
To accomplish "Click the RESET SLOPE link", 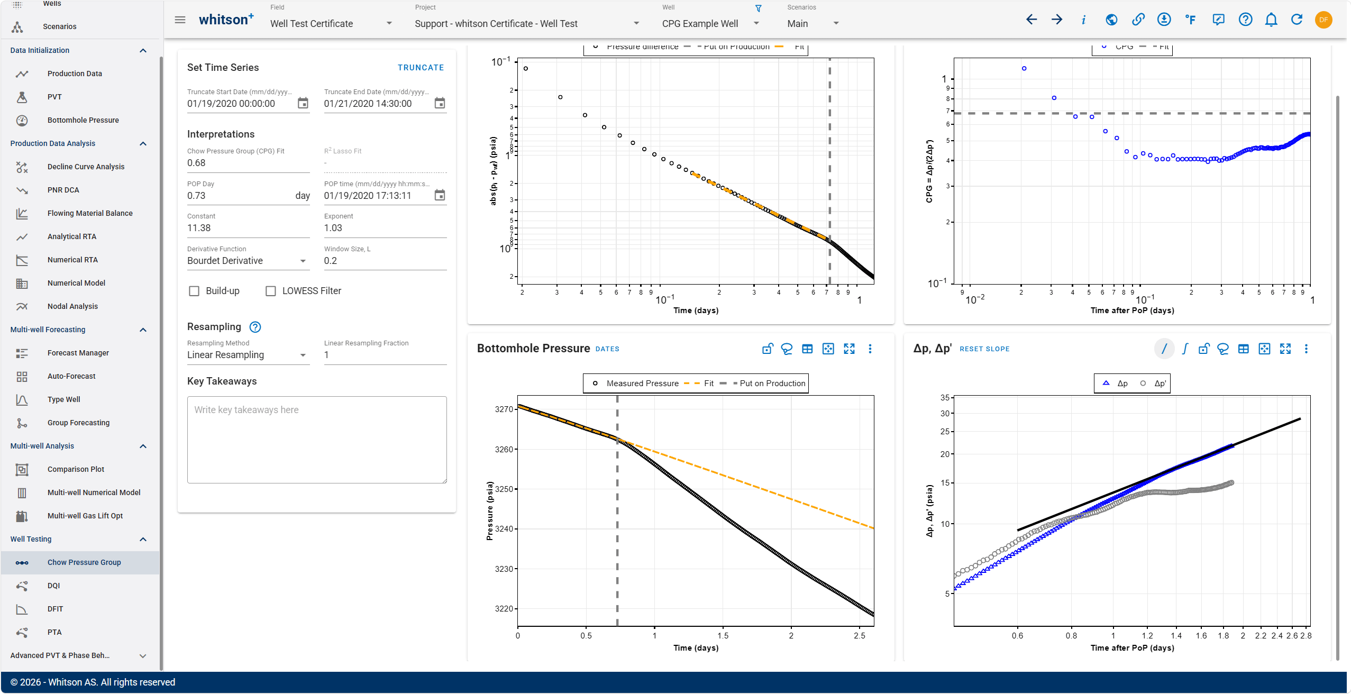I will [984, 349].
